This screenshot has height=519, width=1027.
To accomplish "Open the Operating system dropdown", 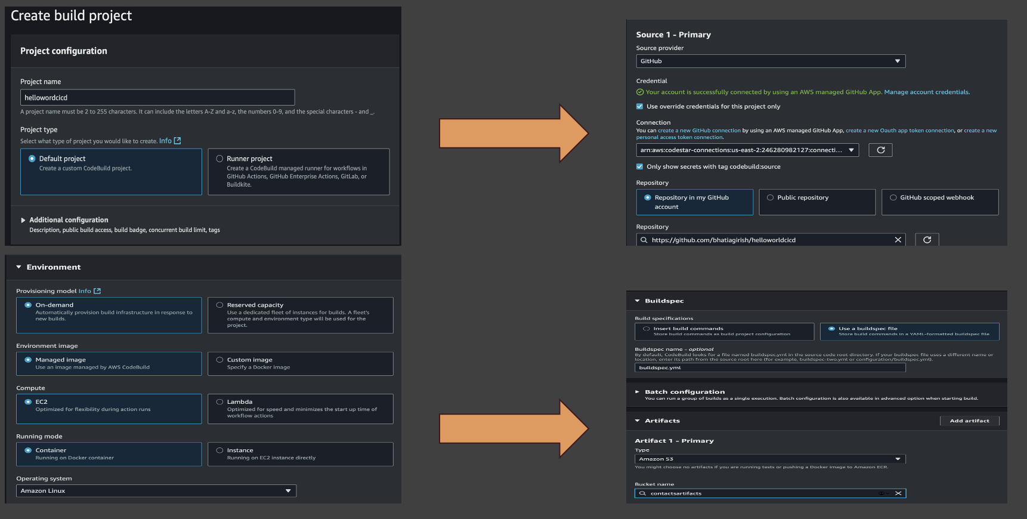I will click(x=156, y=490).
